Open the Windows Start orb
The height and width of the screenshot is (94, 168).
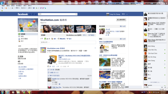(x=2, y=92)
